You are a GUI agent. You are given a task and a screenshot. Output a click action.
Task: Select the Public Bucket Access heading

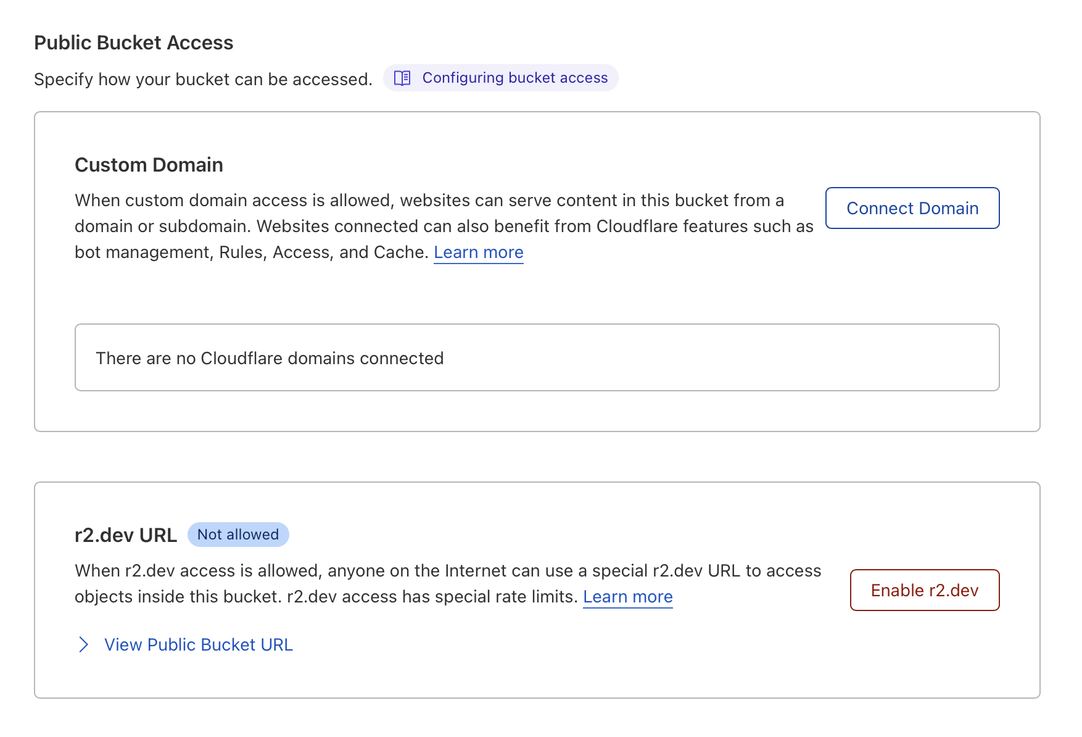133,42
